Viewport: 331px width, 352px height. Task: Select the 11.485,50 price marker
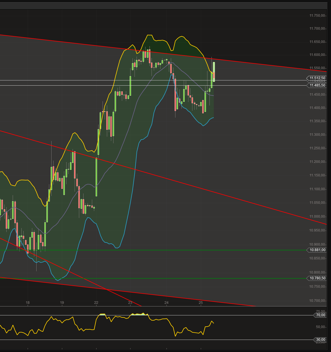click(317, 85)
